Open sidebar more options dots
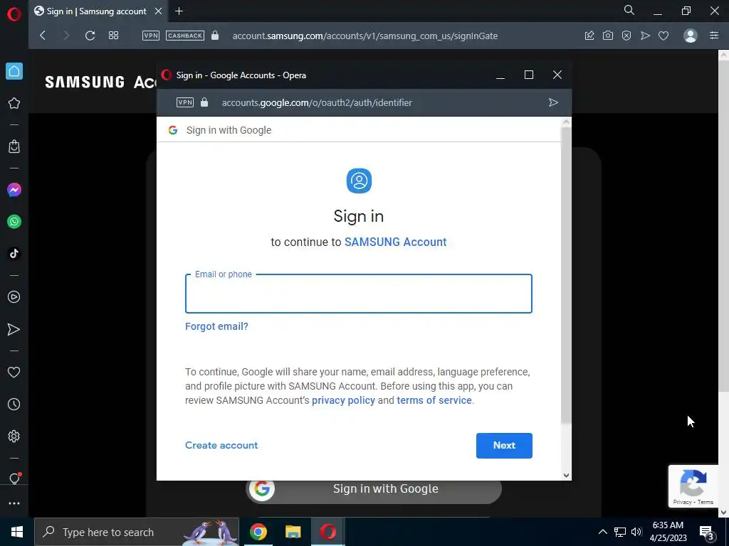 coord(14,503)
